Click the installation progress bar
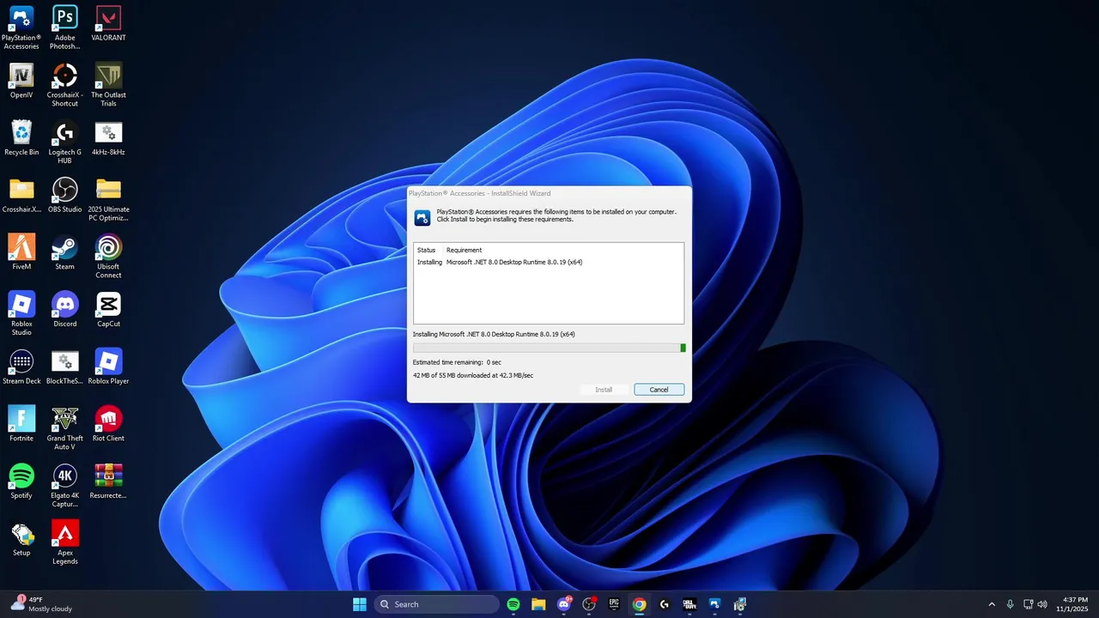1099x618 pixels. [549, 348]
